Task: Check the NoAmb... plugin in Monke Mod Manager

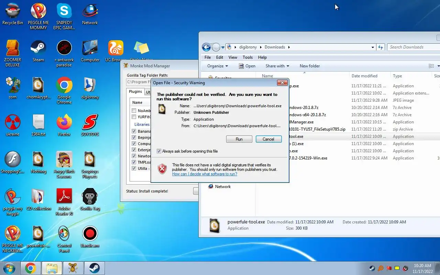Action: 134,111
